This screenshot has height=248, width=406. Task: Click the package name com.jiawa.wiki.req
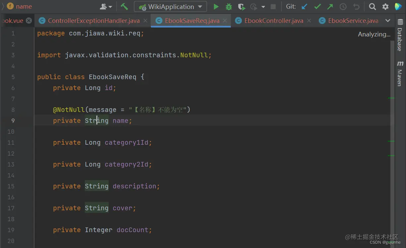coord(105,33)
